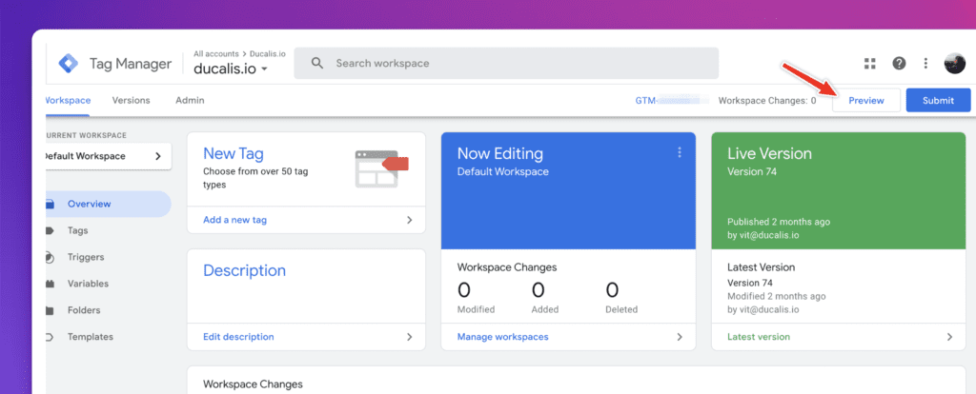
Task: Click the Live Version card heading
Action: click(769, 153)
